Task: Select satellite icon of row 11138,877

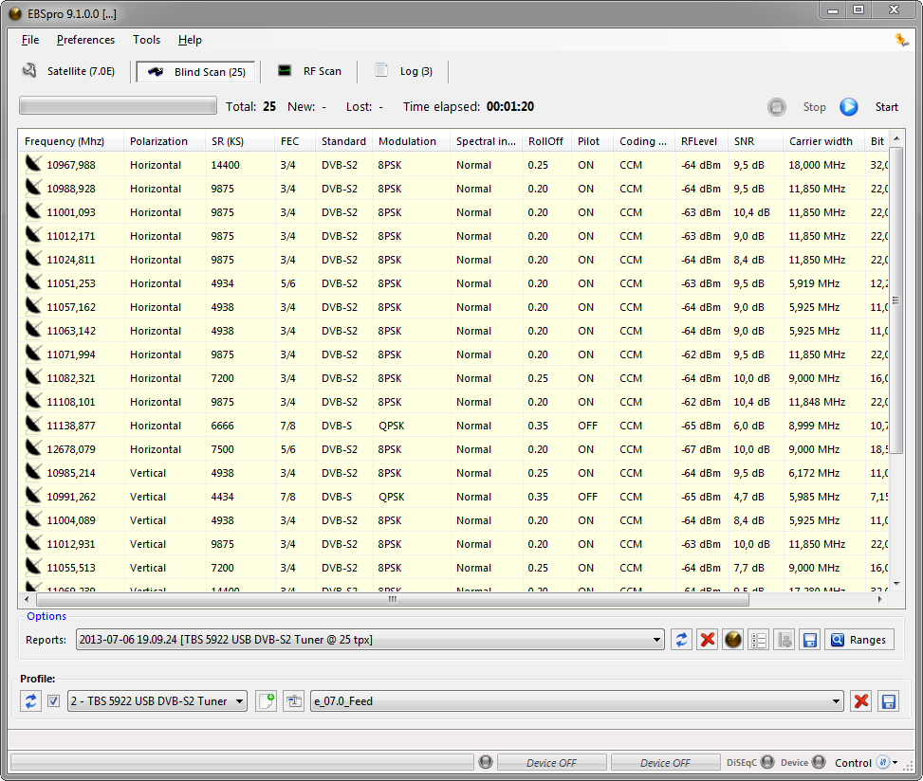Action: [x=33, y=424]
